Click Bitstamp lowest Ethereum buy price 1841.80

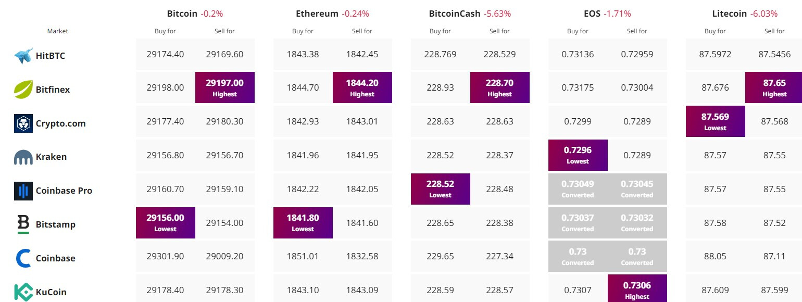303,223
